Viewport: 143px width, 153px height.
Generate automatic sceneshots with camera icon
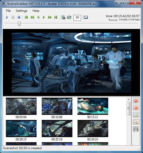click(x=69, y=17)
